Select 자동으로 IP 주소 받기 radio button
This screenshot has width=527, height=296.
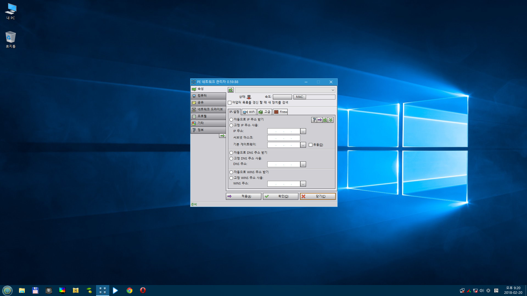point(231,120)
